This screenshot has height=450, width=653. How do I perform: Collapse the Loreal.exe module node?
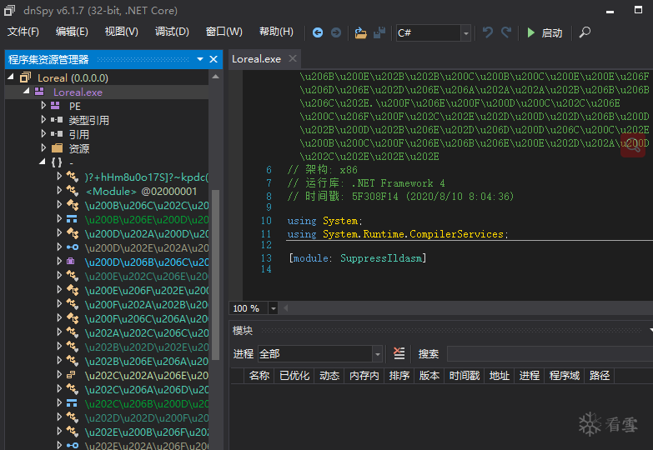(x=26, y=91)
